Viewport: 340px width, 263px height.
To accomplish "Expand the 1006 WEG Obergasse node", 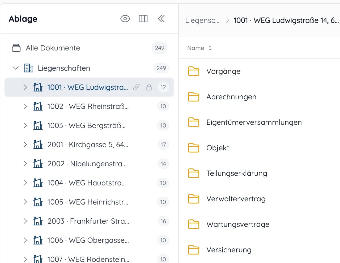I will (25, 240).
